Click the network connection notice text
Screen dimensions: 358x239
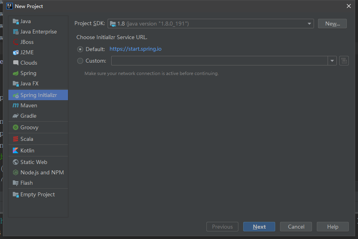tap(151, 73)
